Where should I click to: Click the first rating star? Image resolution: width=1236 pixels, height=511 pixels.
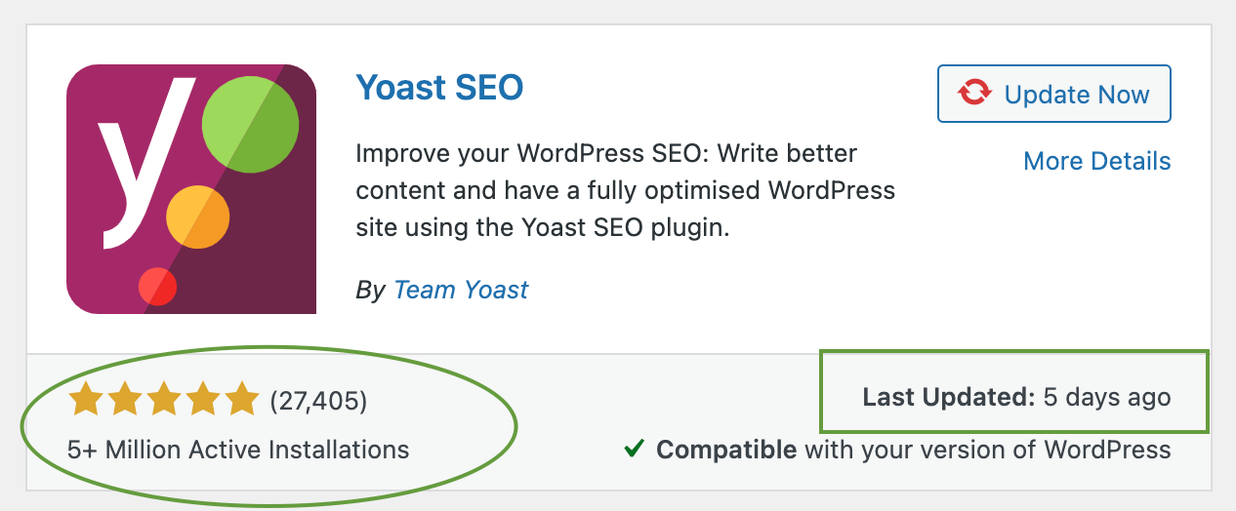point(86,399)
